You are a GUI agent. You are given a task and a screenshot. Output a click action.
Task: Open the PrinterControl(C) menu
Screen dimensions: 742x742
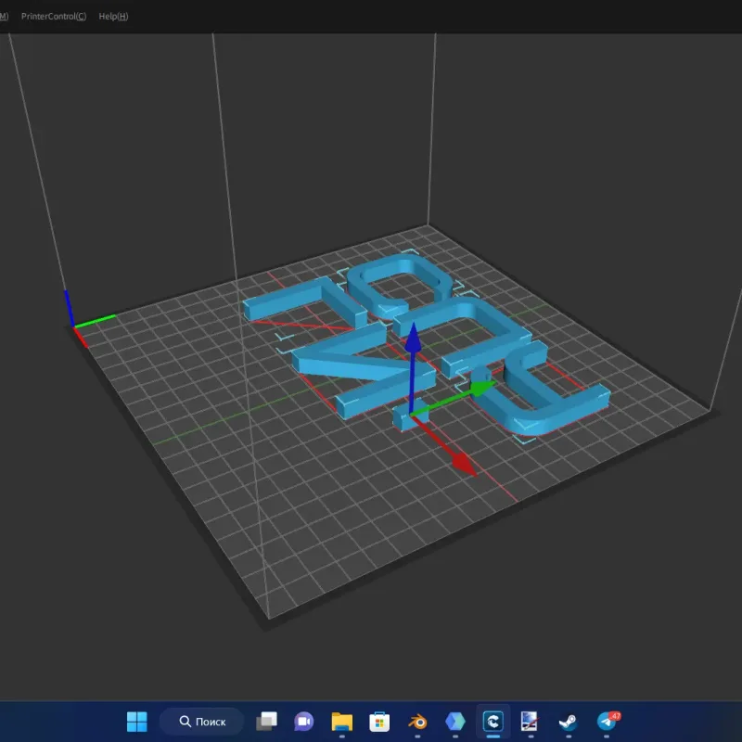click(54, 16)
